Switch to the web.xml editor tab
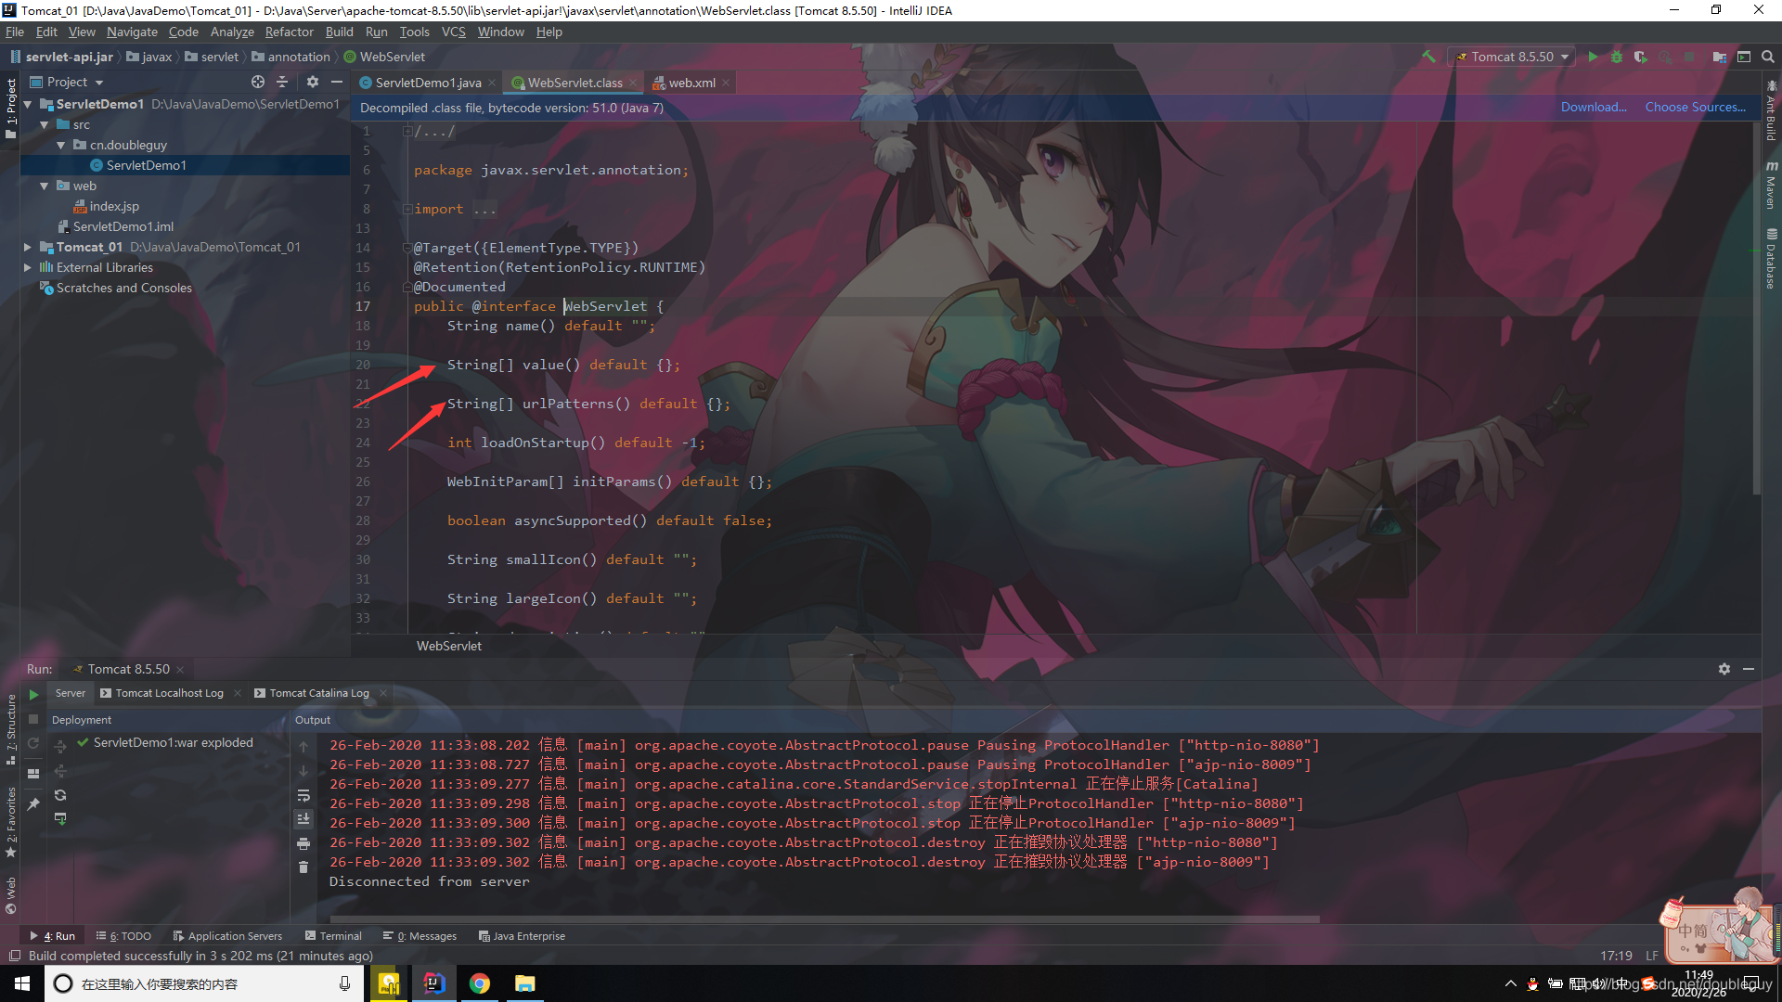 tap(691, 83)
